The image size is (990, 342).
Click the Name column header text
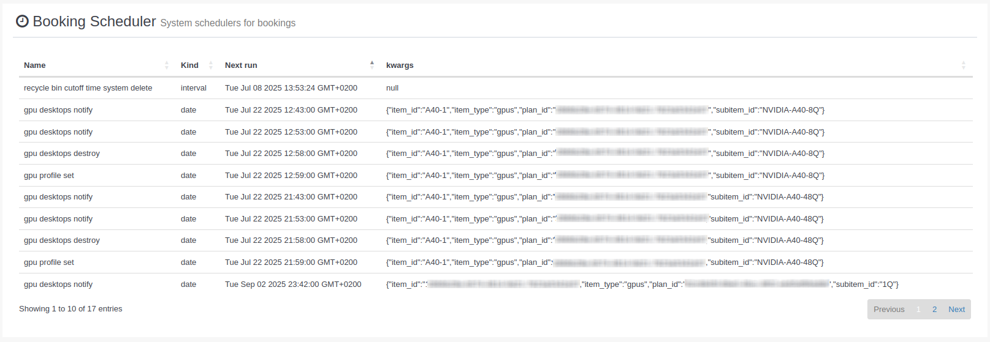tap(35, 65)
